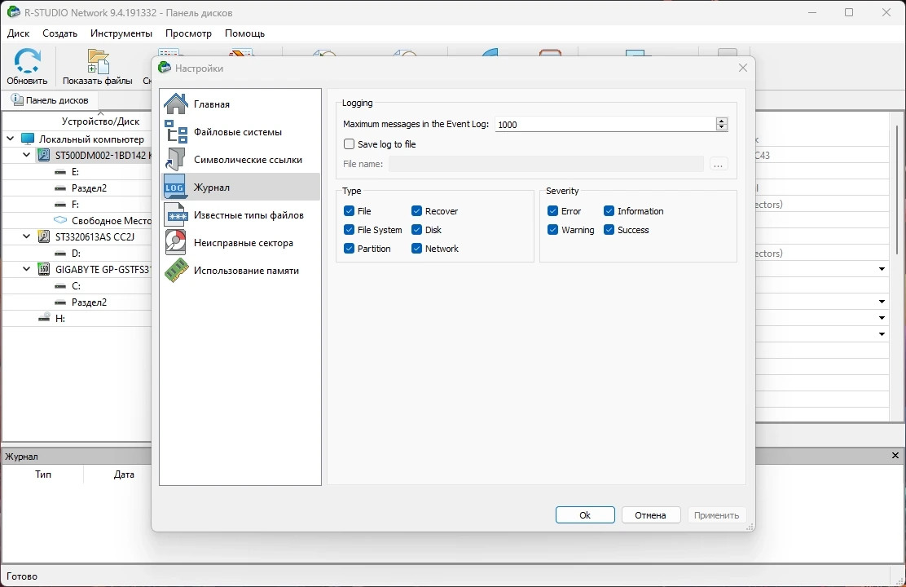Viewport: 906px width, 587px height.
Task: Click partition icon next to C:
Action: (60, 285)
